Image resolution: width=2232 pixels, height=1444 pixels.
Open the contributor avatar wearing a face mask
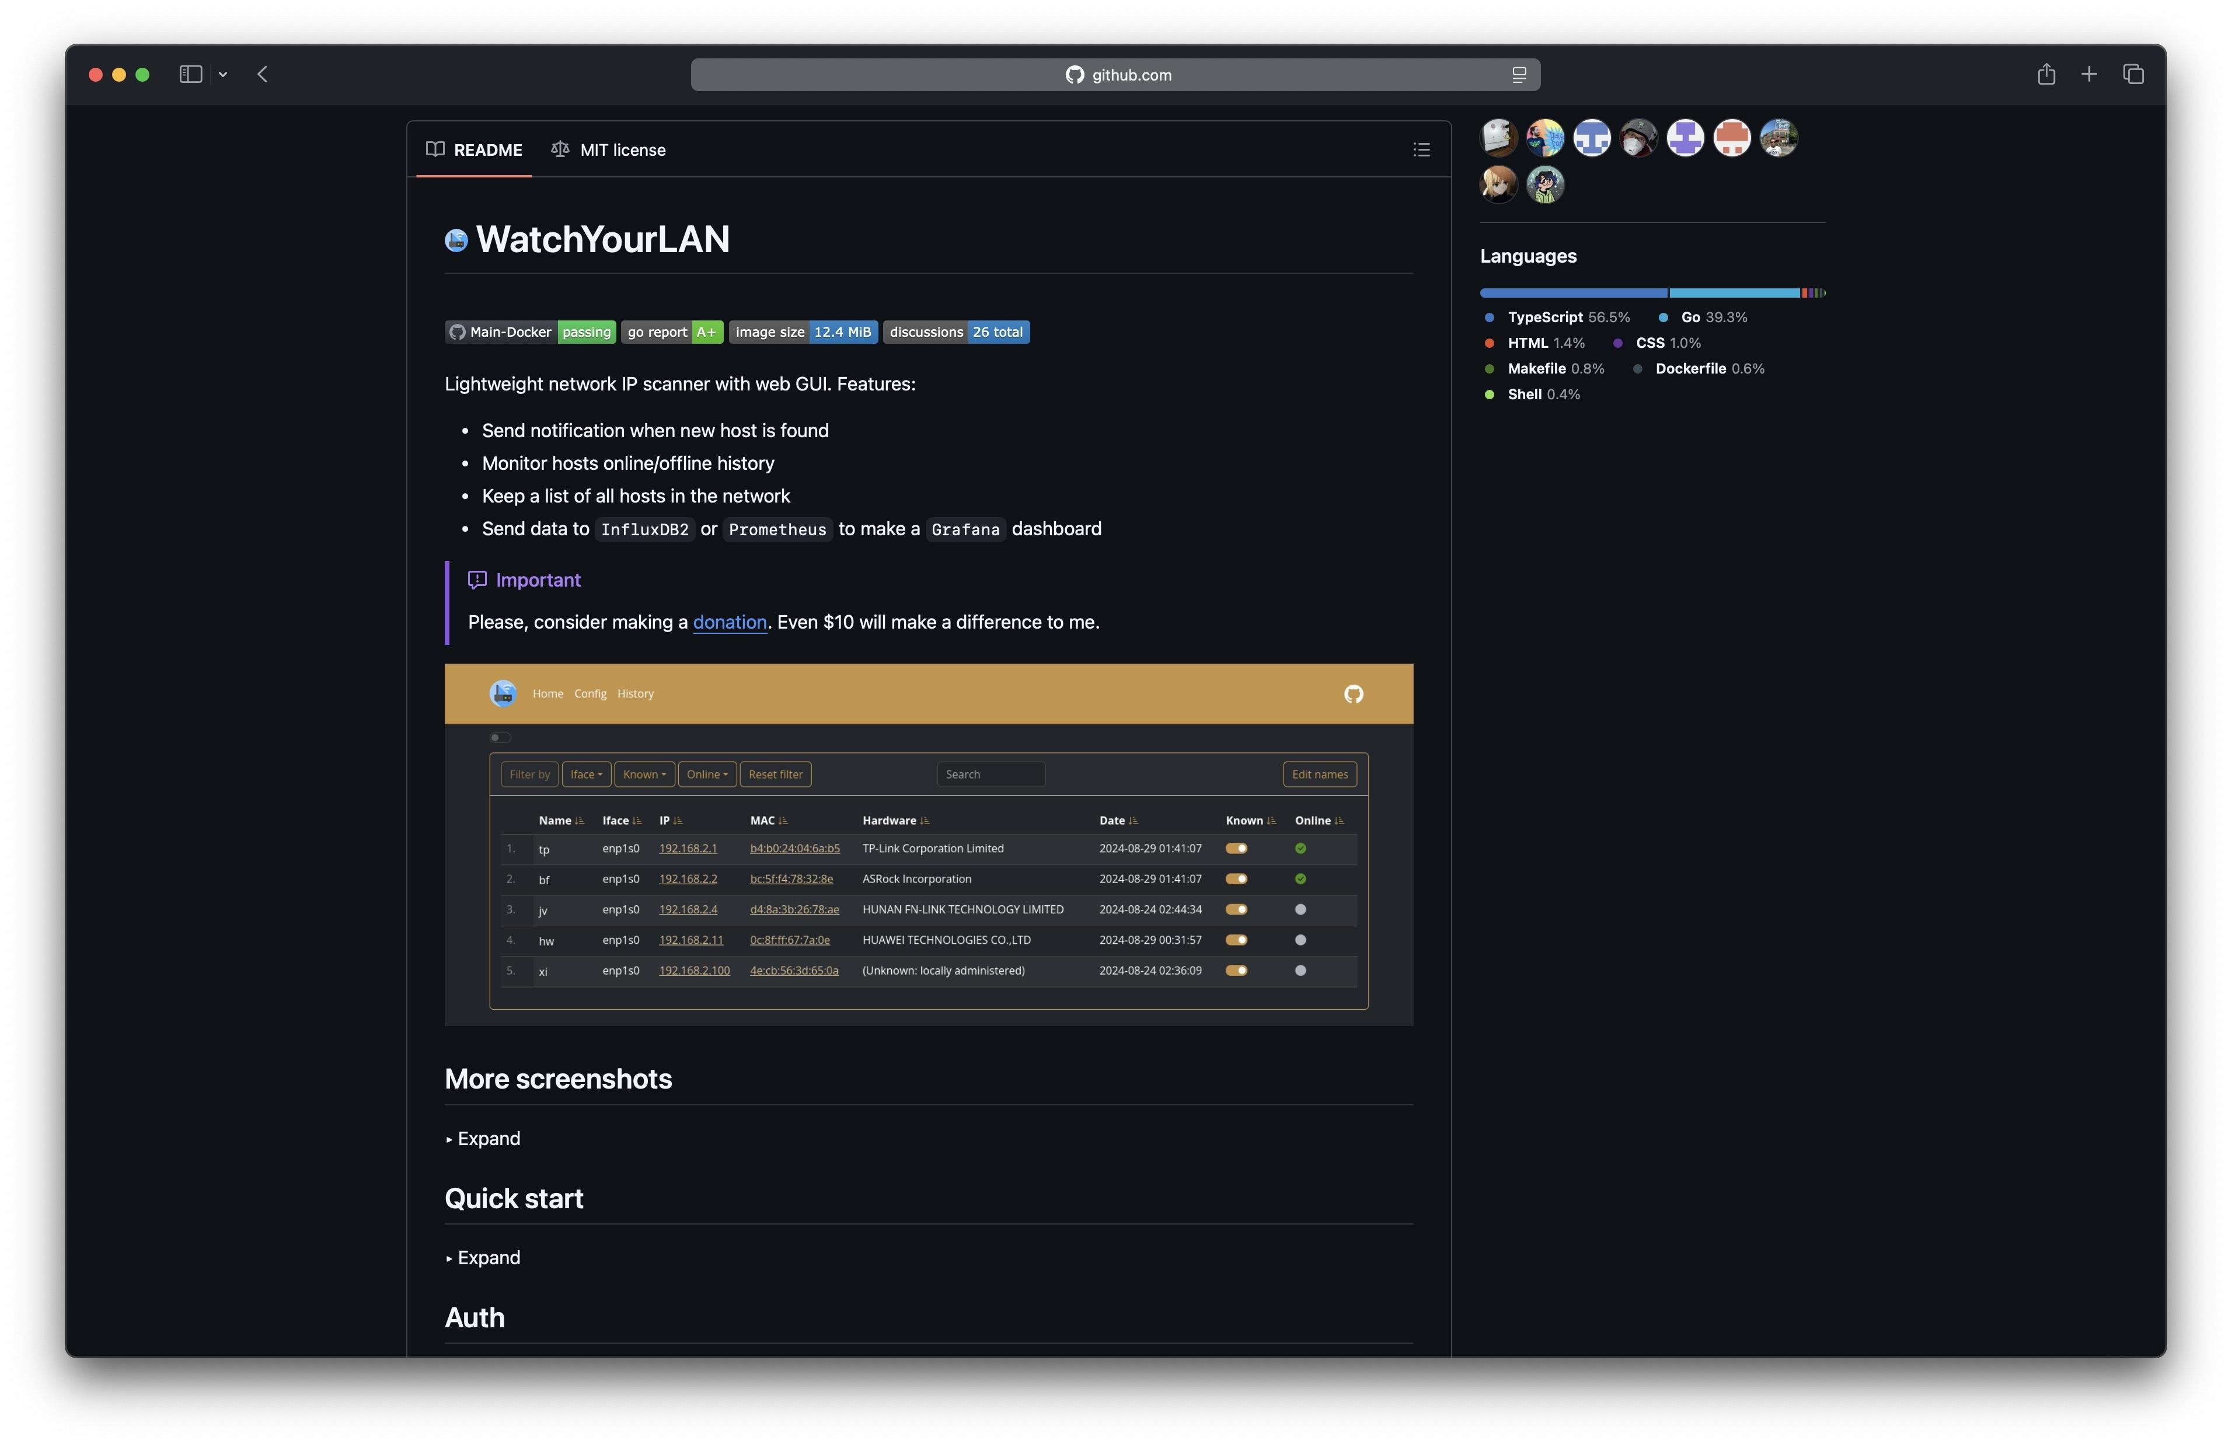click(1638, 138)
